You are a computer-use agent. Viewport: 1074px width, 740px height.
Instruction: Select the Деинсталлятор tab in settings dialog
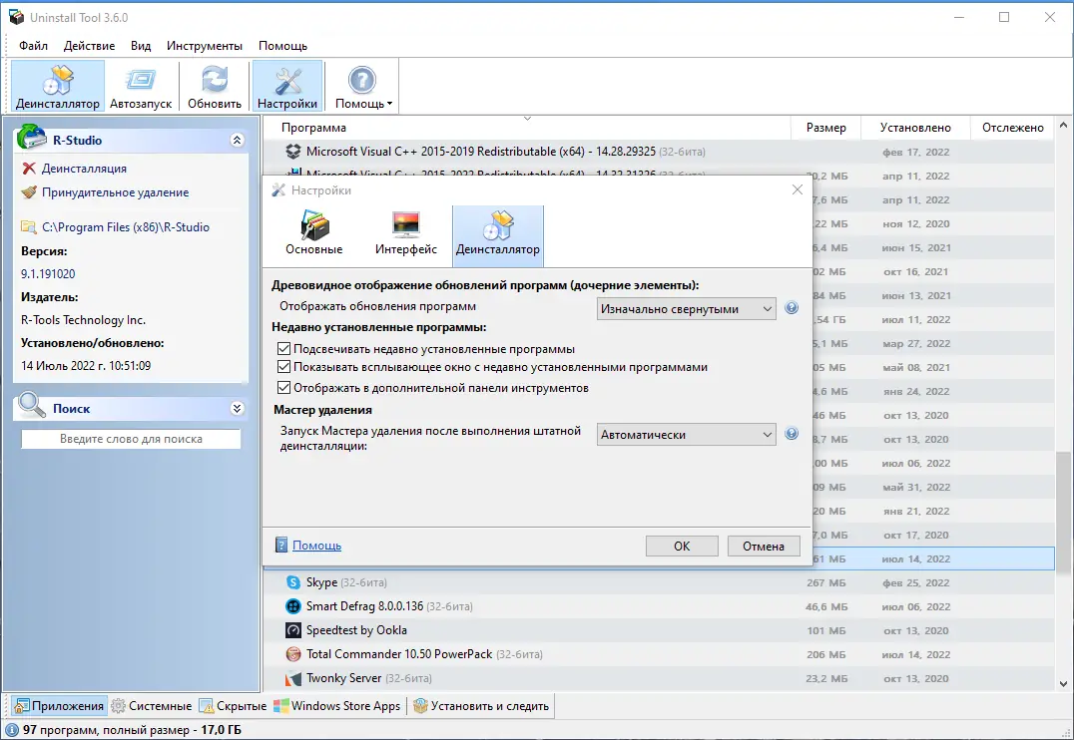click(x=498, y=234)
